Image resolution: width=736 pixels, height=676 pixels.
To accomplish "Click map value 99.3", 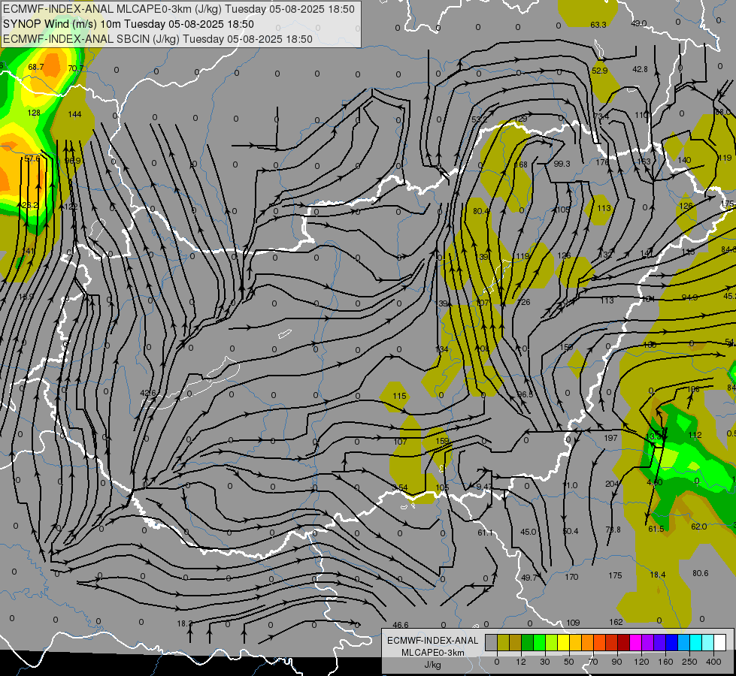I will (x=562, y=164).
